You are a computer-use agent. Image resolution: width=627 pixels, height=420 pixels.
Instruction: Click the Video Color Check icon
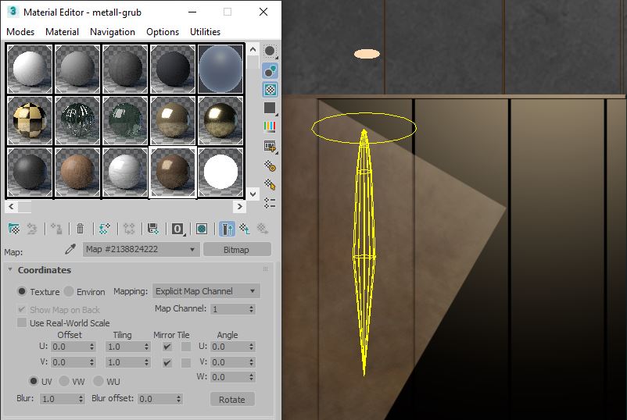(x=270, y=127)
